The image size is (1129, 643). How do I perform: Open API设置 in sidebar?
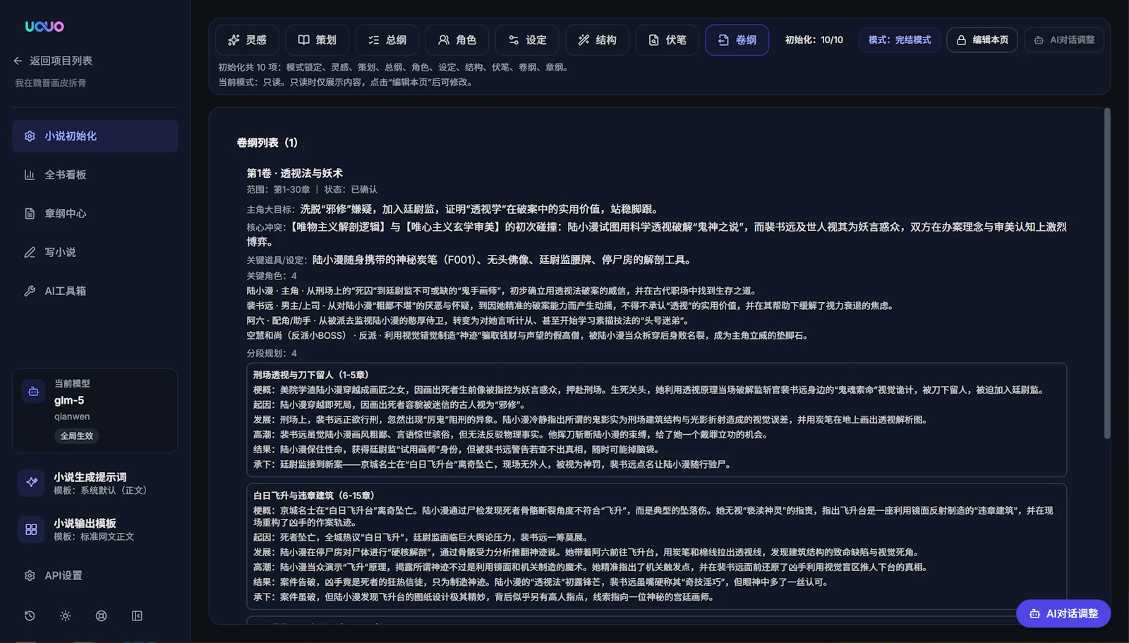coord(95,576)
